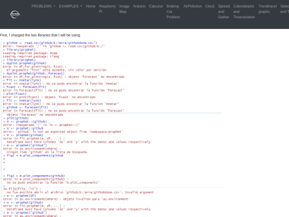The image size is (289, 217).
Task: Click error text about exported object from 'namespace:prophet'
Action: point(63,132)
